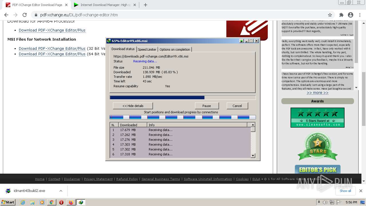
Task: Click the site lock icon in address bar
Action: coord(36,15)
